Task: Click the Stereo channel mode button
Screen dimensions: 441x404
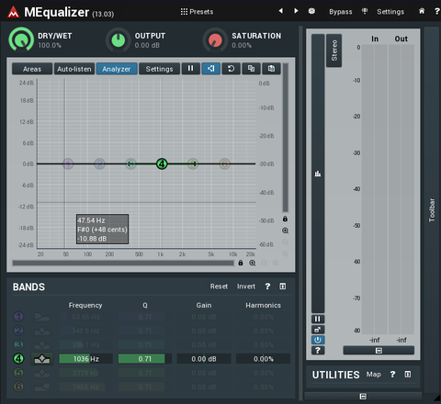Action: pos(334,50)
